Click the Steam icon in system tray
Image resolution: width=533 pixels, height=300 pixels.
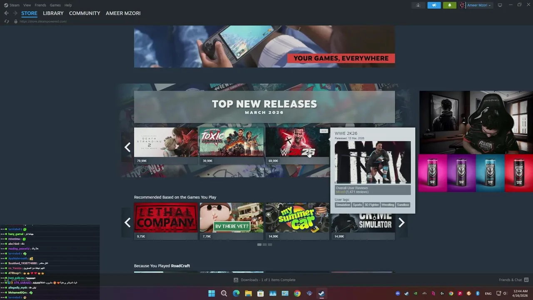click(406, 293)
